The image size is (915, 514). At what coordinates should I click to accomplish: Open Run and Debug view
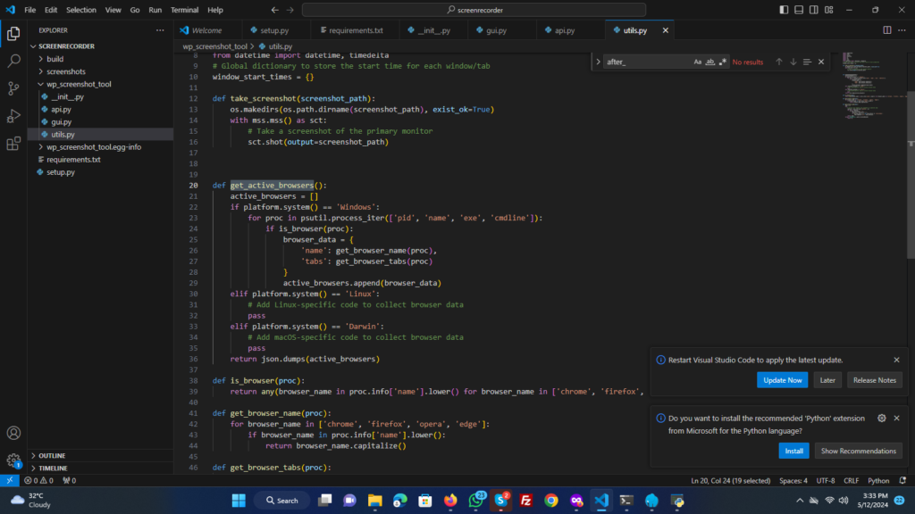point(13,116)
